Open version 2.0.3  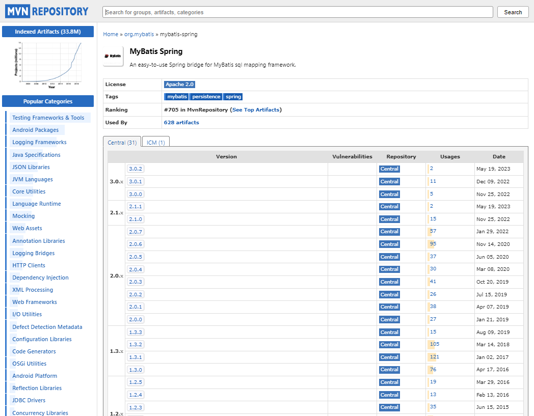point(136,282)
